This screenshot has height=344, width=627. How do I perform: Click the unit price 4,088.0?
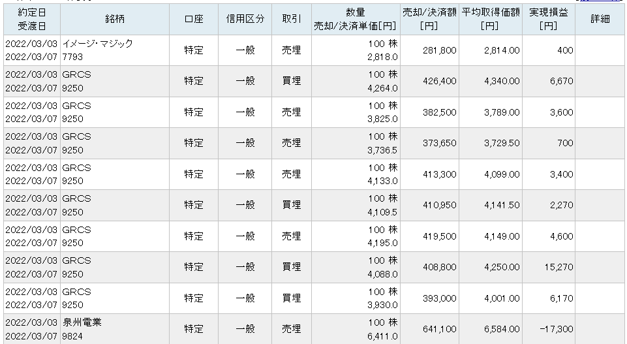click(x=383, y=274)
